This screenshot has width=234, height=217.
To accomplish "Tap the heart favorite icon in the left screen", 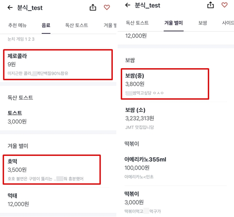I will point(107,7).
